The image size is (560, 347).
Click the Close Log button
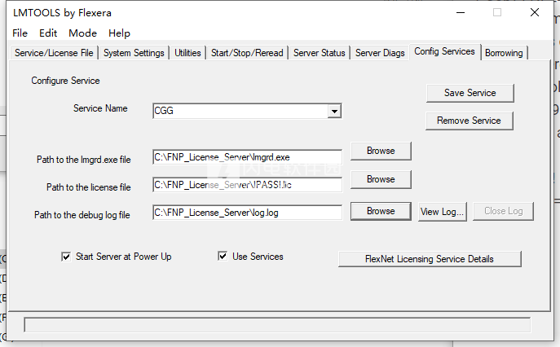(x=503, y=211)
